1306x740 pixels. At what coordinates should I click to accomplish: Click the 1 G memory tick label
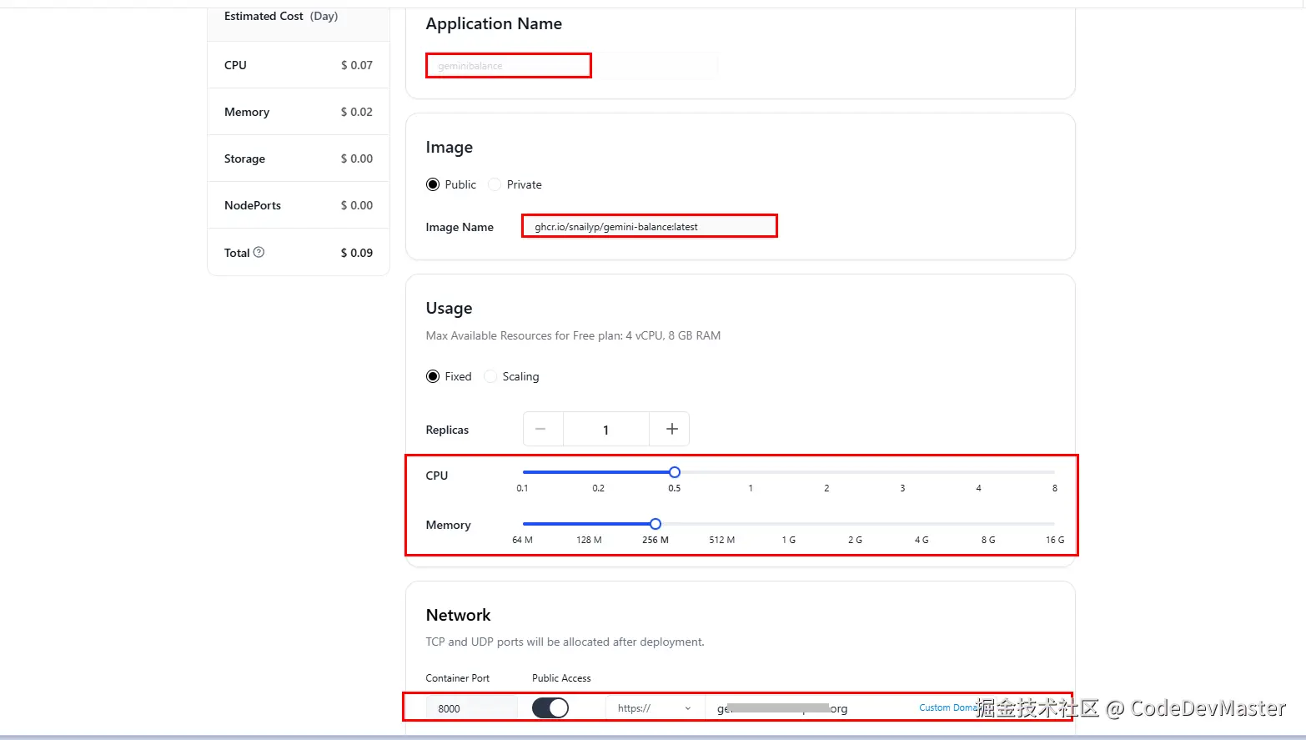point(789,540)
